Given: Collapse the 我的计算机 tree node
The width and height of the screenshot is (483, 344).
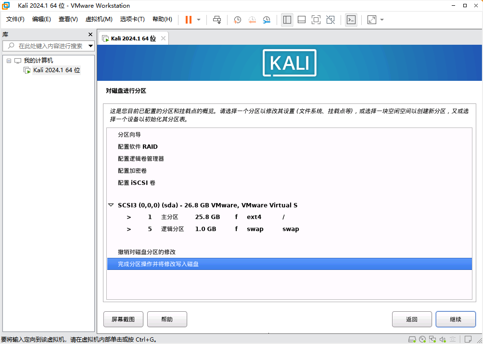Looking at the screenshot, I should tap(9, 61).
